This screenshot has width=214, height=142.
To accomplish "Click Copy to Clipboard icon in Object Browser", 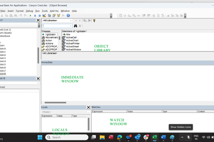I will click(x=85, y=21).
